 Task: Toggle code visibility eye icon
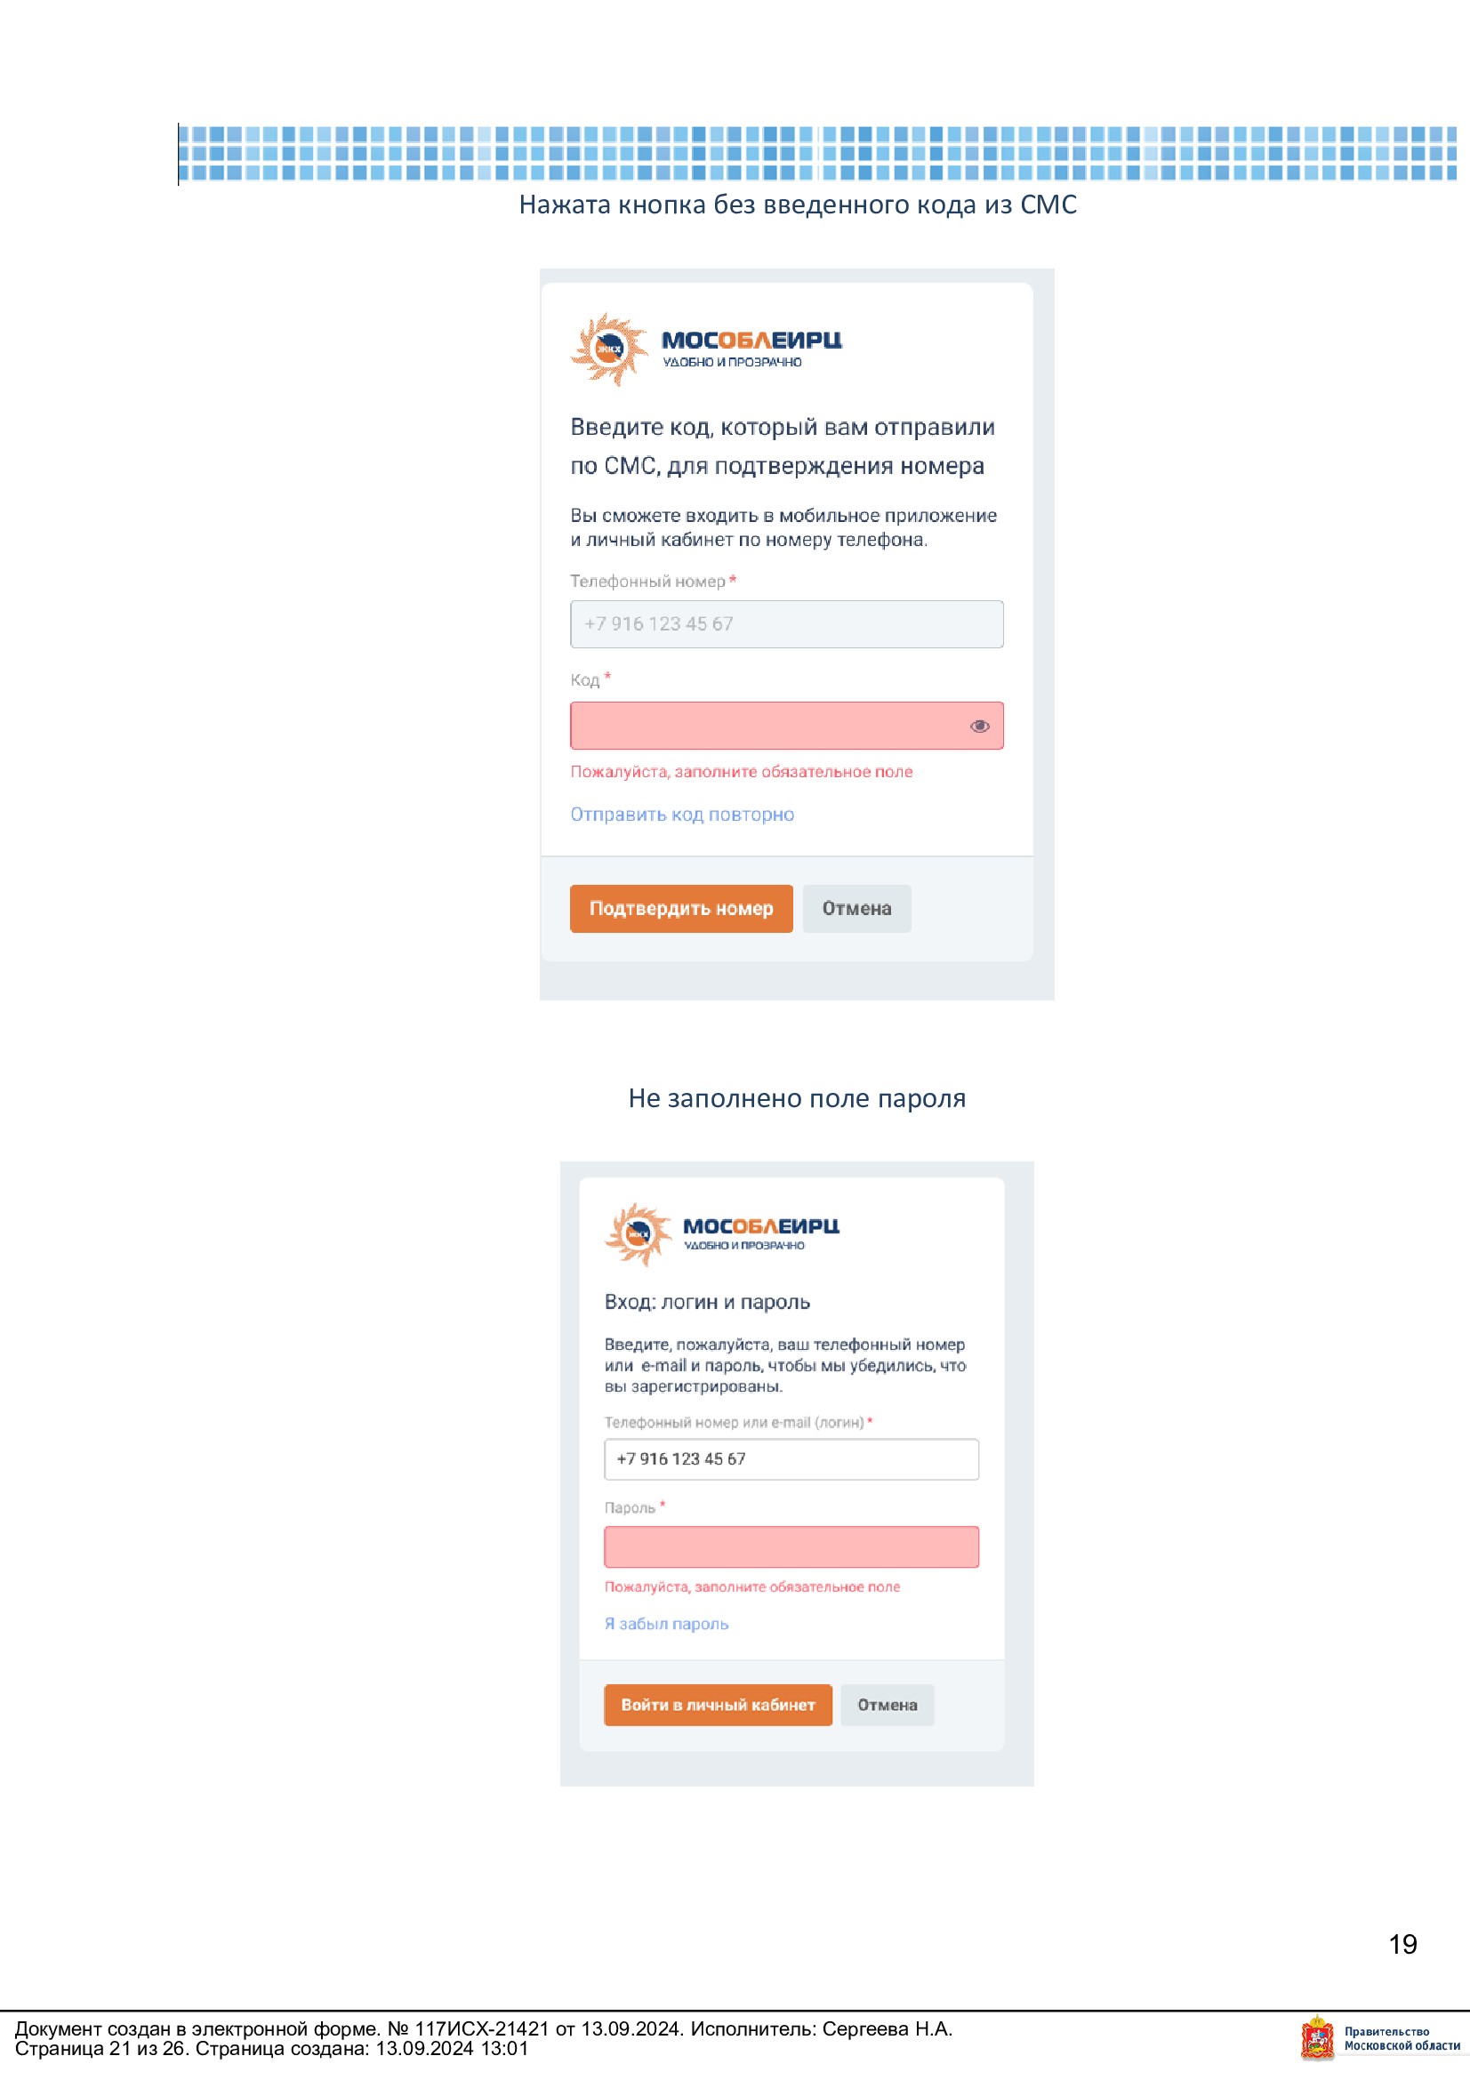(979, 726)
